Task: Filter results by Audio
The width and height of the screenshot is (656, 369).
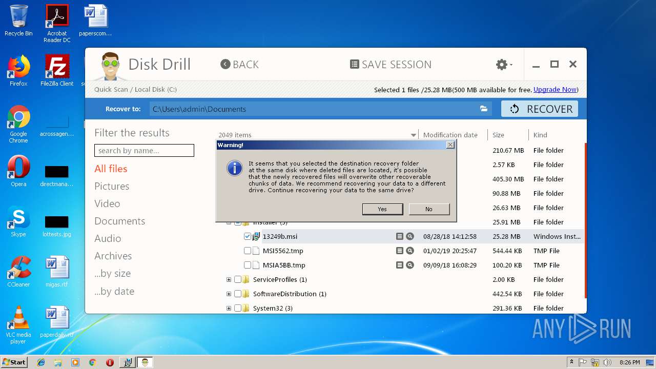Action: click(108, 238)
